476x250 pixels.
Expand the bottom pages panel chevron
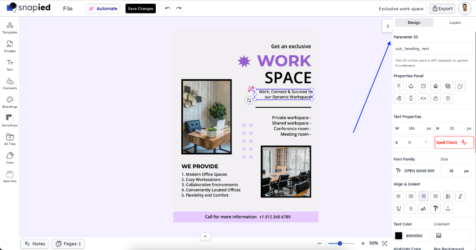click(205, 237)
